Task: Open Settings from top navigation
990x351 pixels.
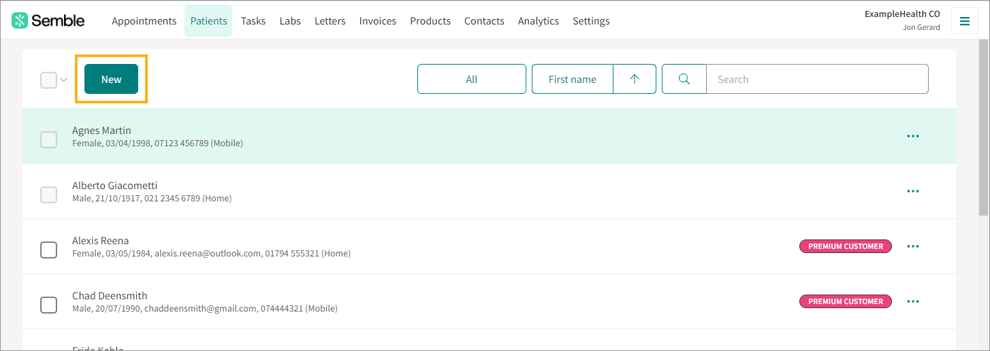Action: coord(591,20)
